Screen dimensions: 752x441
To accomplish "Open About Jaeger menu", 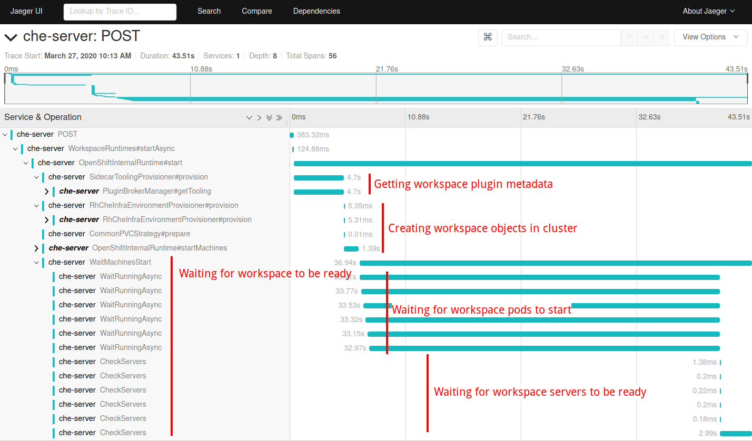I will point(709,11).
